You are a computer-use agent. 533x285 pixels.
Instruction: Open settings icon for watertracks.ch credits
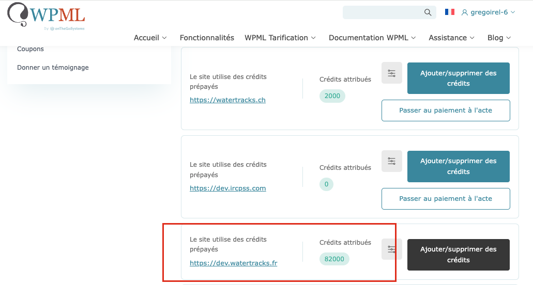point(391,73)
